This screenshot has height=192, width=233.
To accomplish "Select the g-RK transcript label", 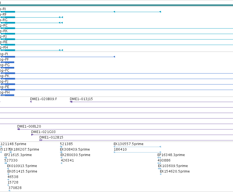I will 4,31.
